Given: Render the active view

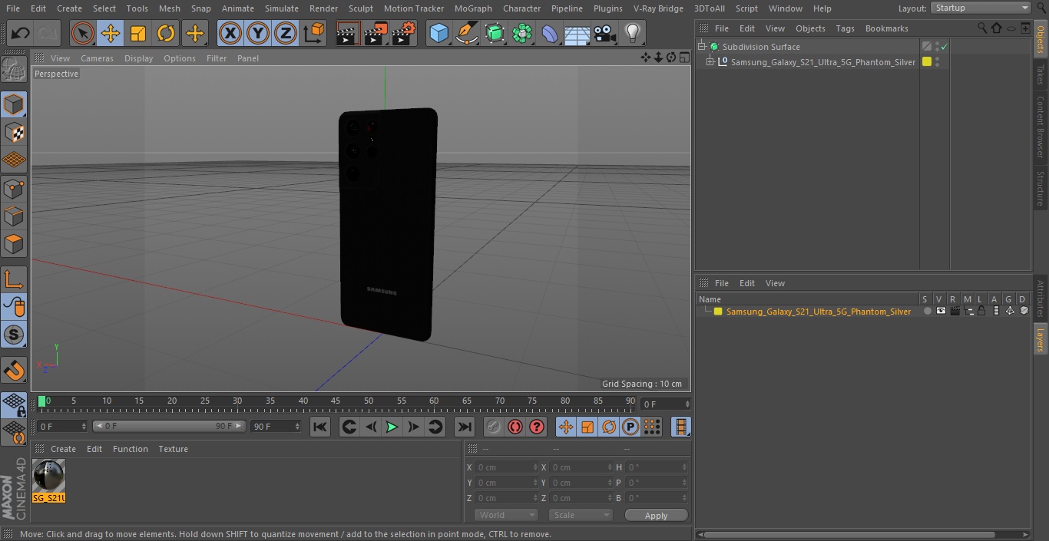Looking at the screenshot, I should (x=348, y=33).
